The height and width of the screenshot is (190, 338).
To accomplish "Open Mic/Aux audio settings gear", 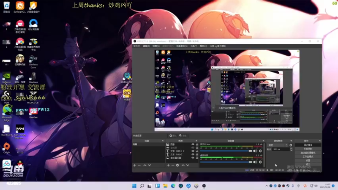I will click(x=260, y=151).
